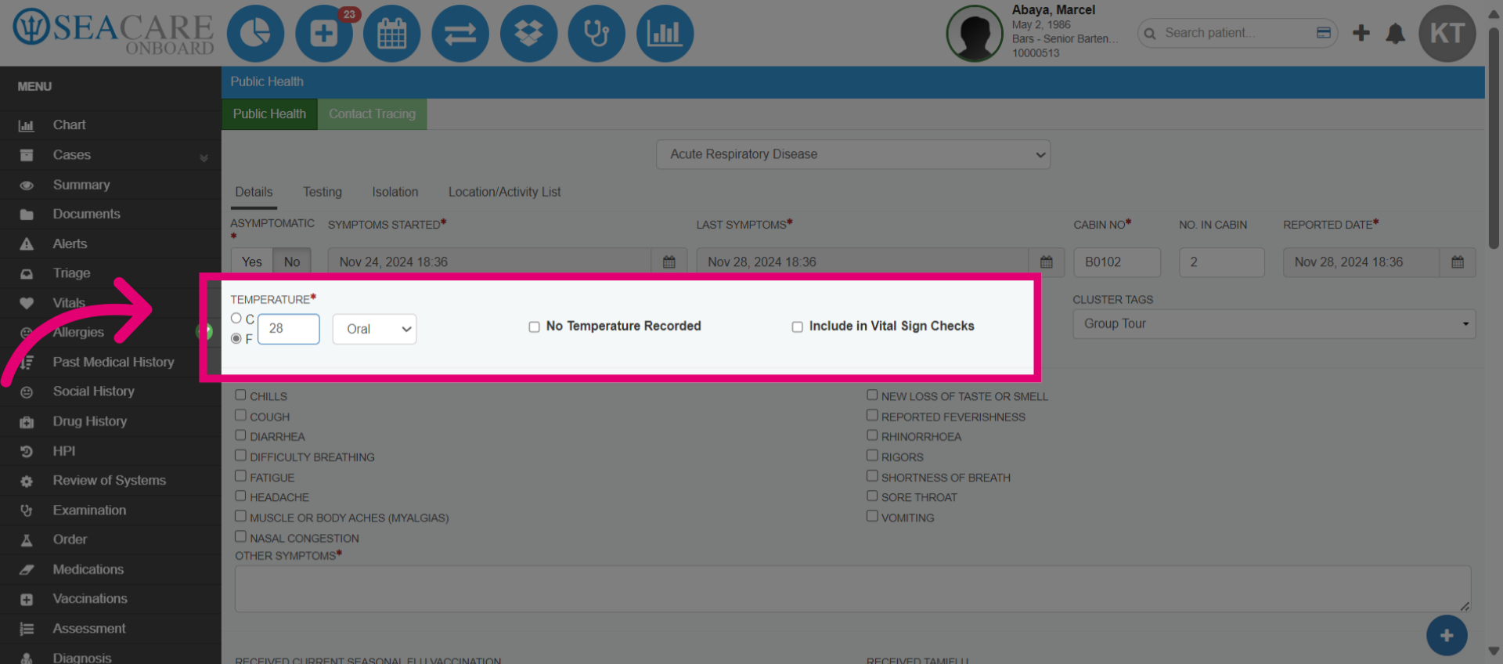
Task: Set Asymptomatic to Yes
Action: point(252,262)
